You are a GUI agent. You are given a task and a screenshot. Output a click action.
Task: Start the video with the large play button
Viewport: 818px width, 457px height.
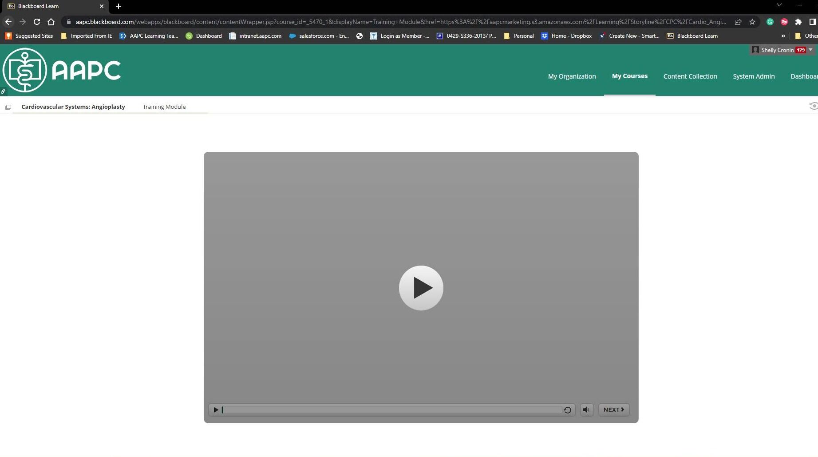click(421, 288)
